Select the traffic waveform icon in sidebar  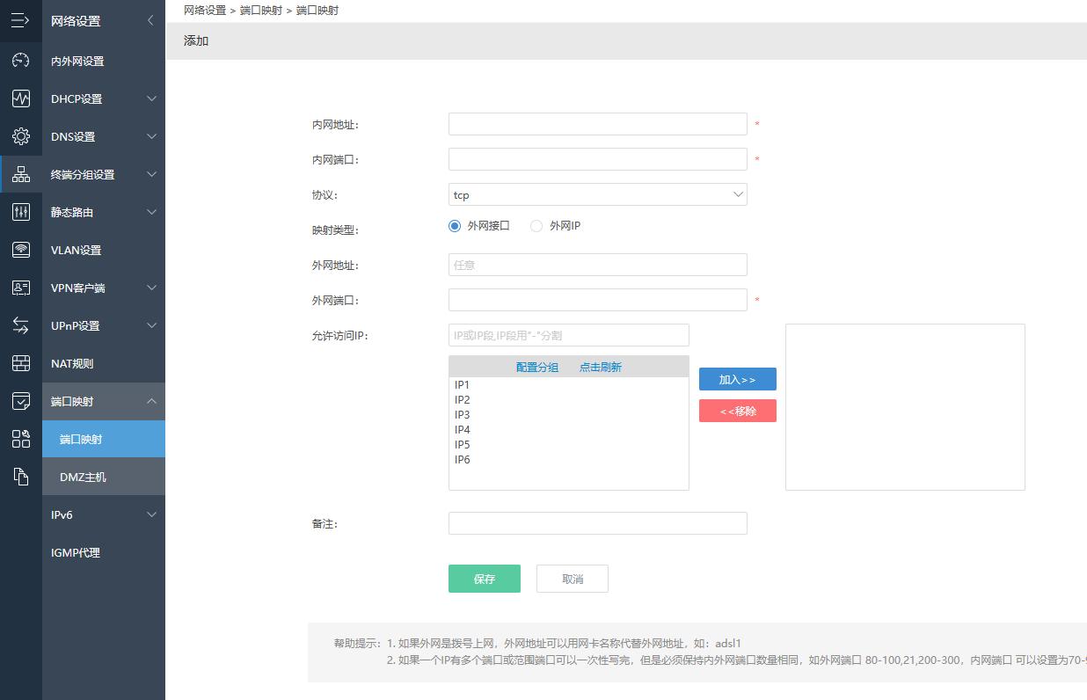[21, 98]
